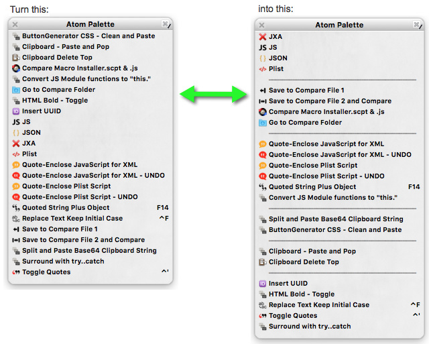Click red Quote-Enclose Plist Script UNDO icon, right palette

point(263,176)
